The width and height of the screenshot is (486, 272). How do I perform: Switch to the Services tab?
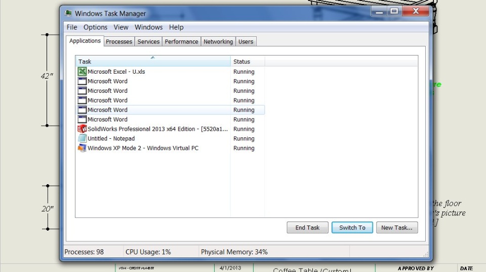[x=148, y=41]
